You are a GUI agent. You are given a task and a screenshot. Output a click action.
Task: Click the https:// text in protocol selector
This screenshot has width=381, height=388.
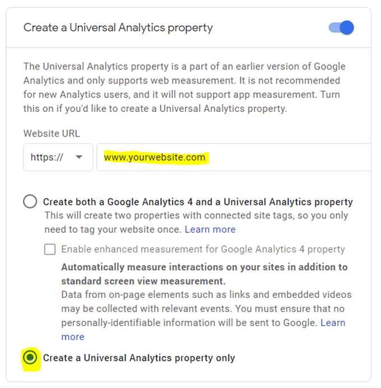47,157
